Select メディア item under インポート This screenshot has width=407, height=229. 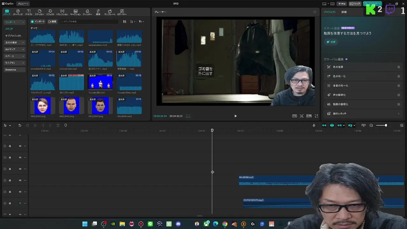9,29
